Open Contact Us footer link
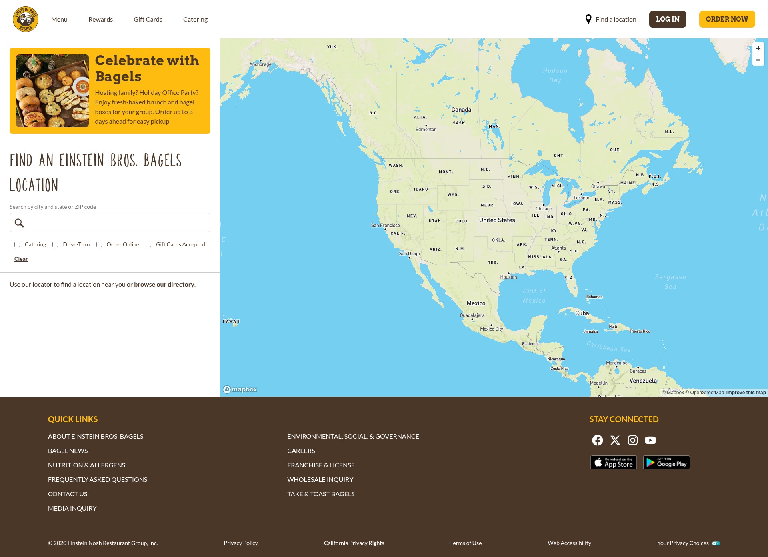The height and width of the screenshot is (557, 768). click(68, 494)
